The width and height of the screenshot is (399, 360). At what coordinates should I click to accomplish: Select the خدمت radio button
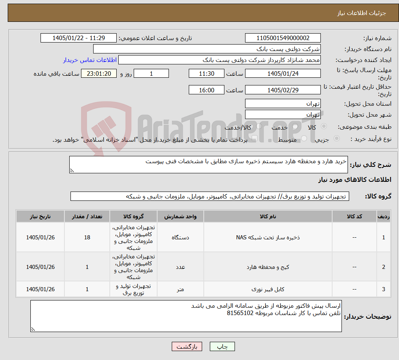295,126
